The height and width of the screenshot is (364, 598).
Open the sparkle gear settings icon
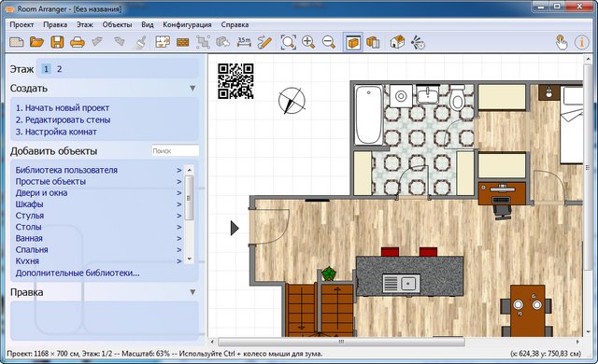click(x=418, y=42)
